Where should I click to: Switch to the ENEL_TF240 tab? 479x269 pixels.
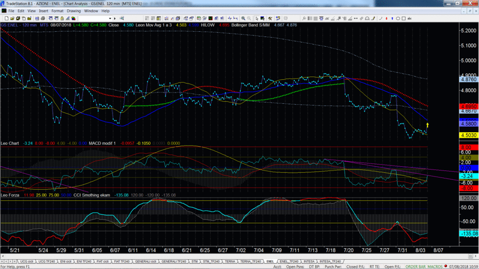(289, 262)
